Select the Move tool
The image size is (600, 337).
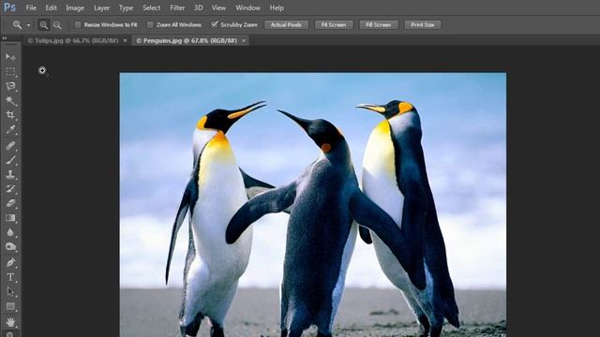(10, 57)
